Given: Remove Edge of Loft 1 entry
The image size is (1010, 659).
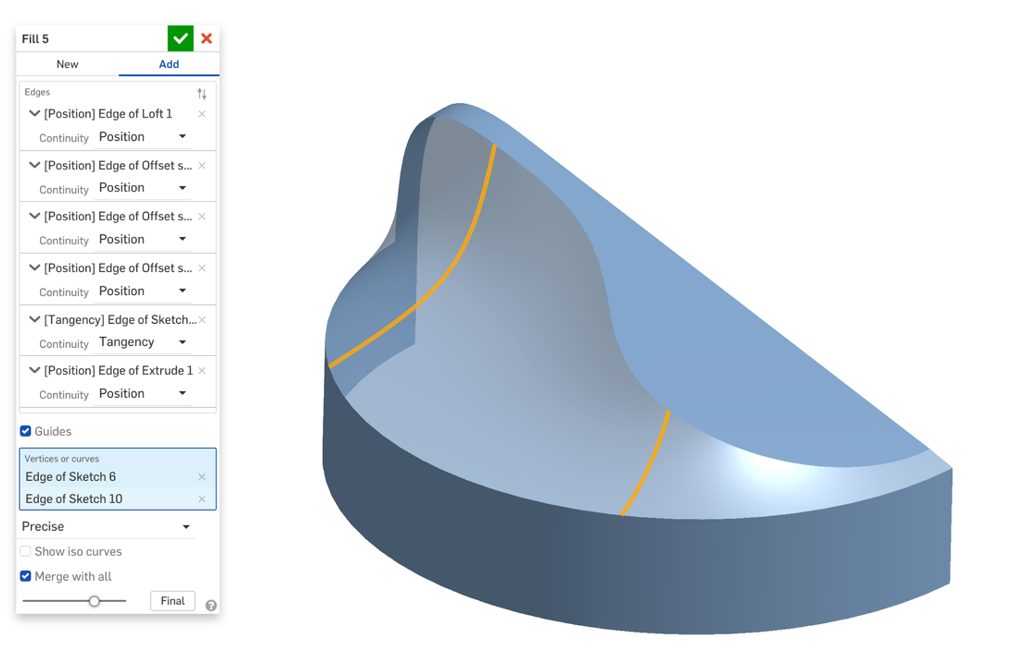Looking at the screenshot, I should click(x=202, y=114).
